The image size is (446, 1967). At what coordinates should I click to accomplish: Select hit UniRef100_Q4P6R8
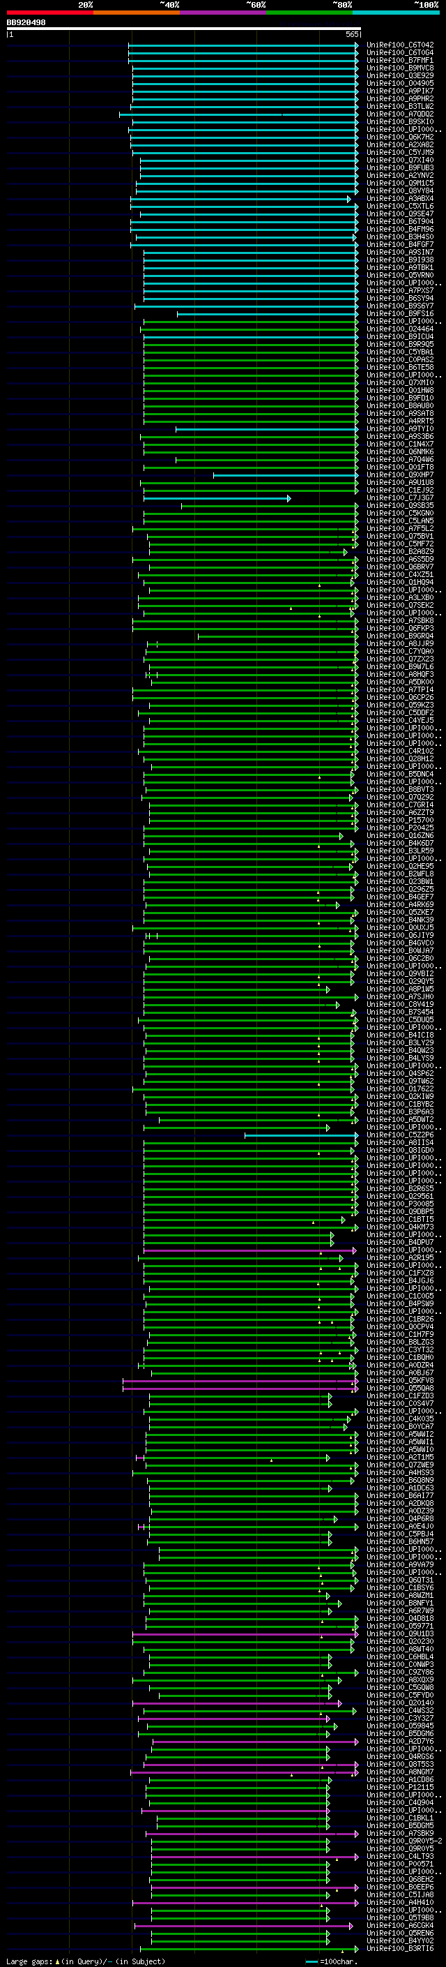400,1519
